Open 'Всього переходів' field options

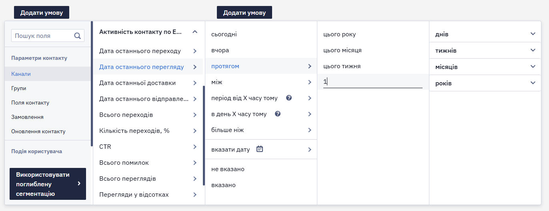pos(148,115)
